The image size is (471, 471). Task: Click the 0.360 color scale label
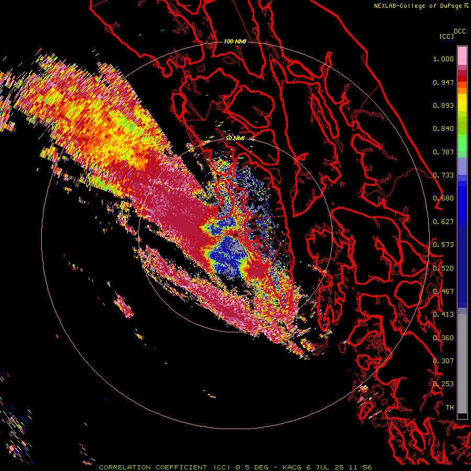coord(443,338)
